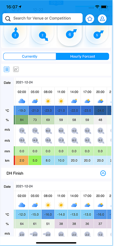Screen dimensions: 114x246
Task: Open the user profile icon
Action: [102, 19]
